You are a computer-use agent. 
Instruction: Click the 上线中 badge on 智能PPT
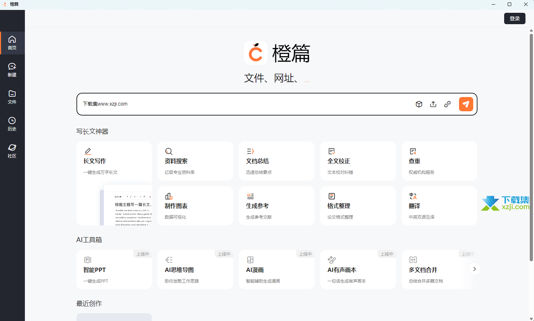click(x=143, y=254)
